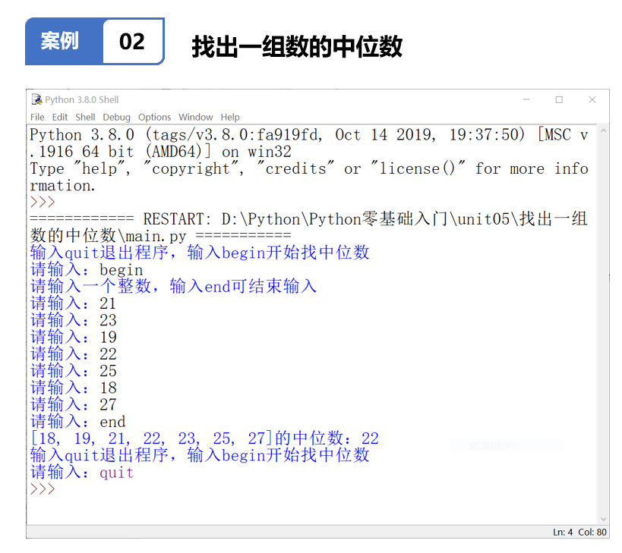The image size is (622, 553).
Task: Open the Help menu
Action: tap(230, 118)
